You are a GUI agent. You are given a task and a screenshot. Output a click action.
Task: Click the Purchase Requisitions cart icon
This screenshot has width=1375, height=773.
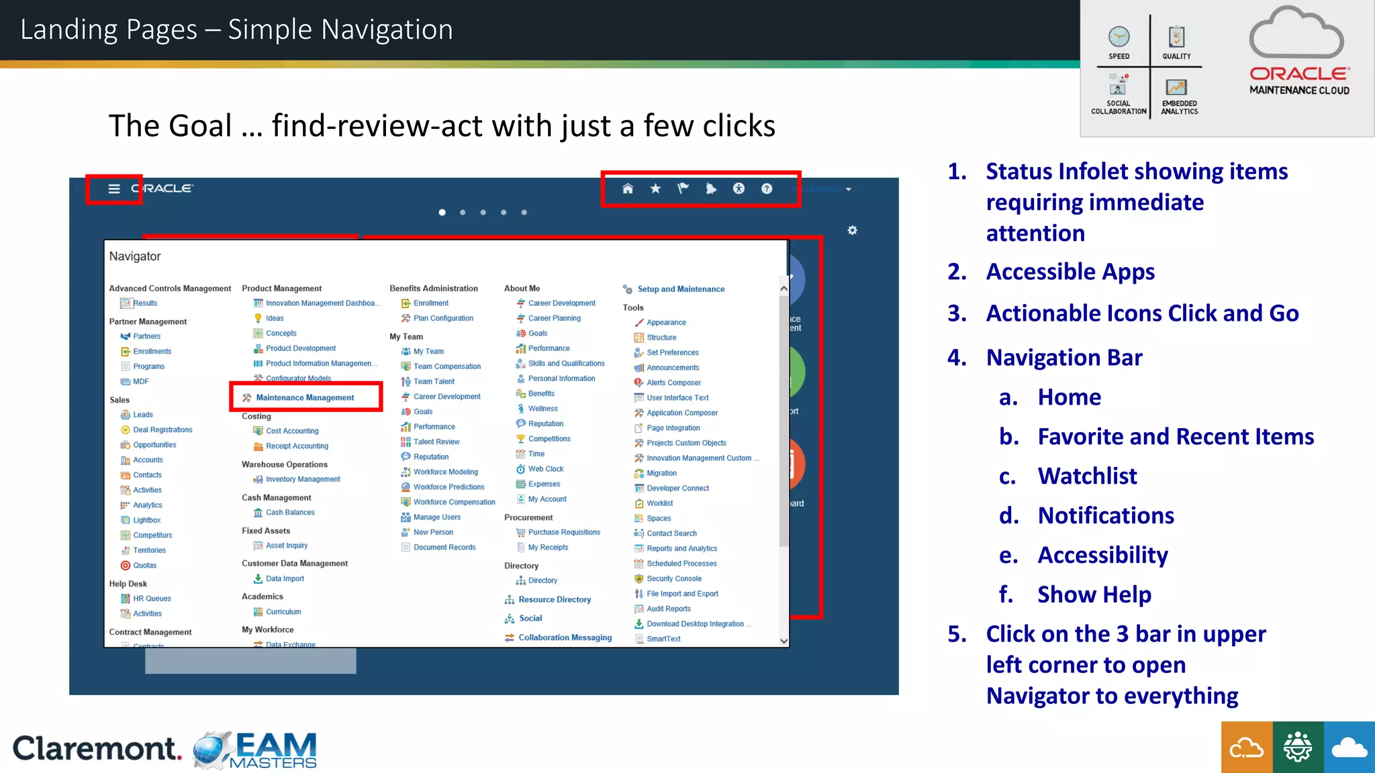point(520,533)
